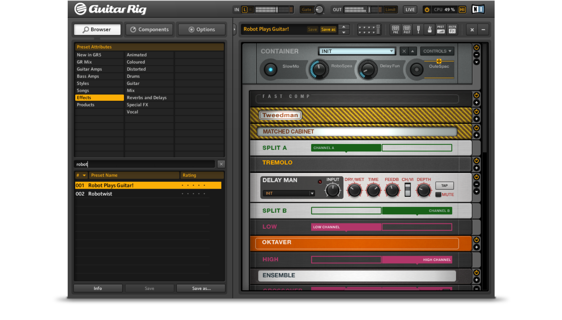Switch to the Components tab
This screenshot has height=320, width=562.
tap(149, 29)
